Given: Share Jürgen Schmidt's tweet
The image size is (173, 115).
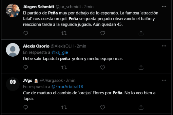Looking at the screenshot, I should click(141, 34).
